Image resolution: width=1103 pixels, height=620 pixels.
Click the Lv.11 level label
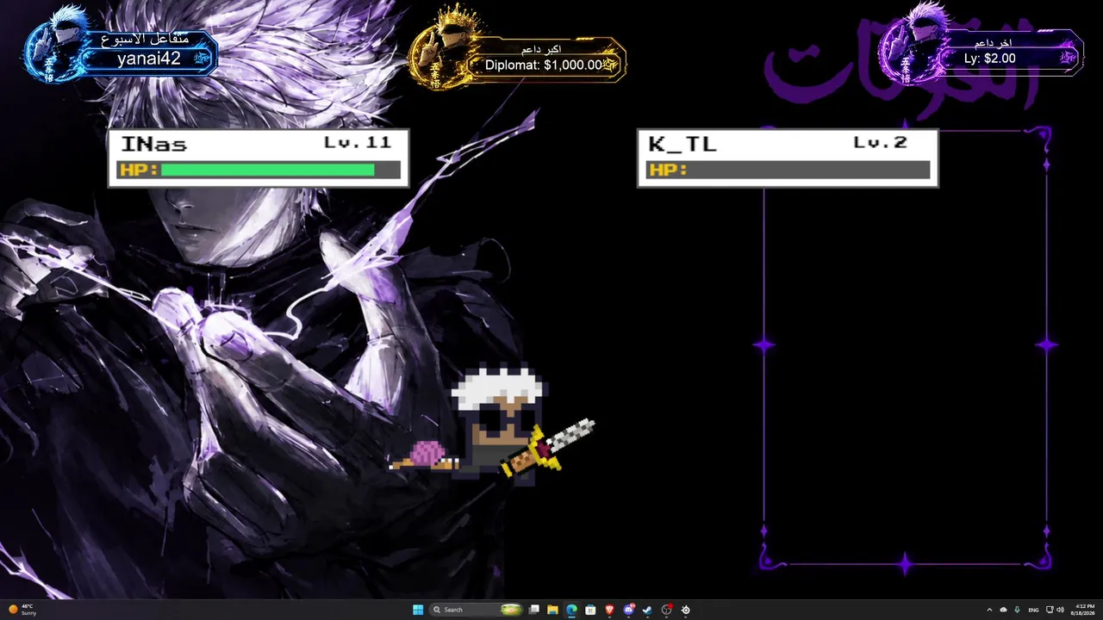[358, 143]
